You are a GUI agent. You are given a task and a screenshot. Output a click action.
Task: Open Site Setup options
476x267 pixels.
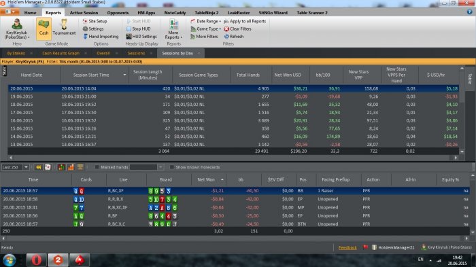95,21
